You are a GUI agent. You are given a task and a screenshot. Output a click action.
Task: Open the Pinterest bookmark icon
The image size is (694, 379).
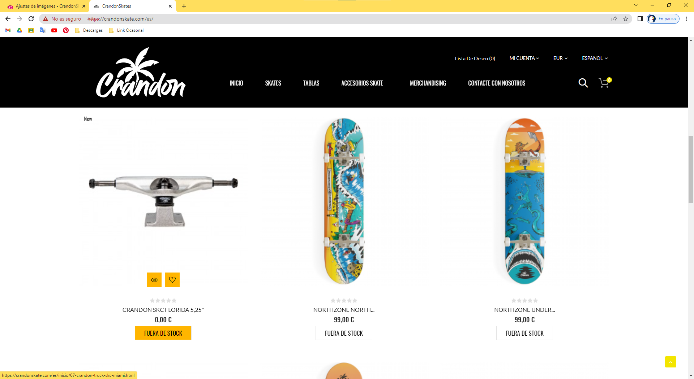[x=66, y=30]
